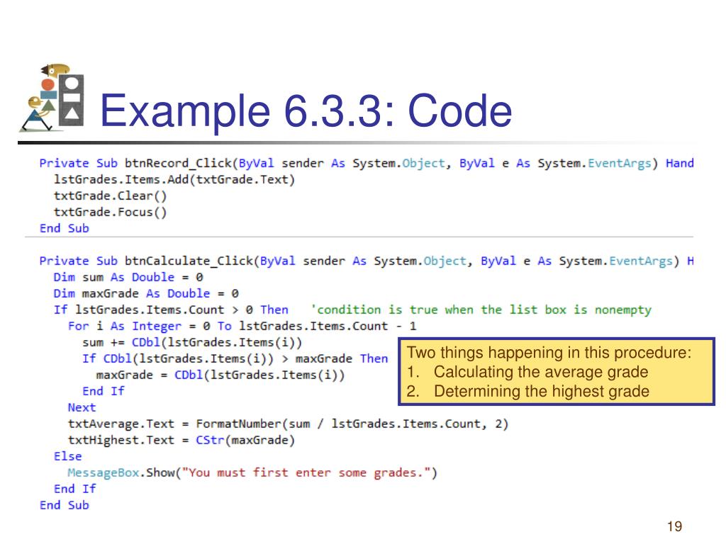Click the slide logo with stacked shapes
The height and width of the screenshot is (544, 726).
pos(52,98)
